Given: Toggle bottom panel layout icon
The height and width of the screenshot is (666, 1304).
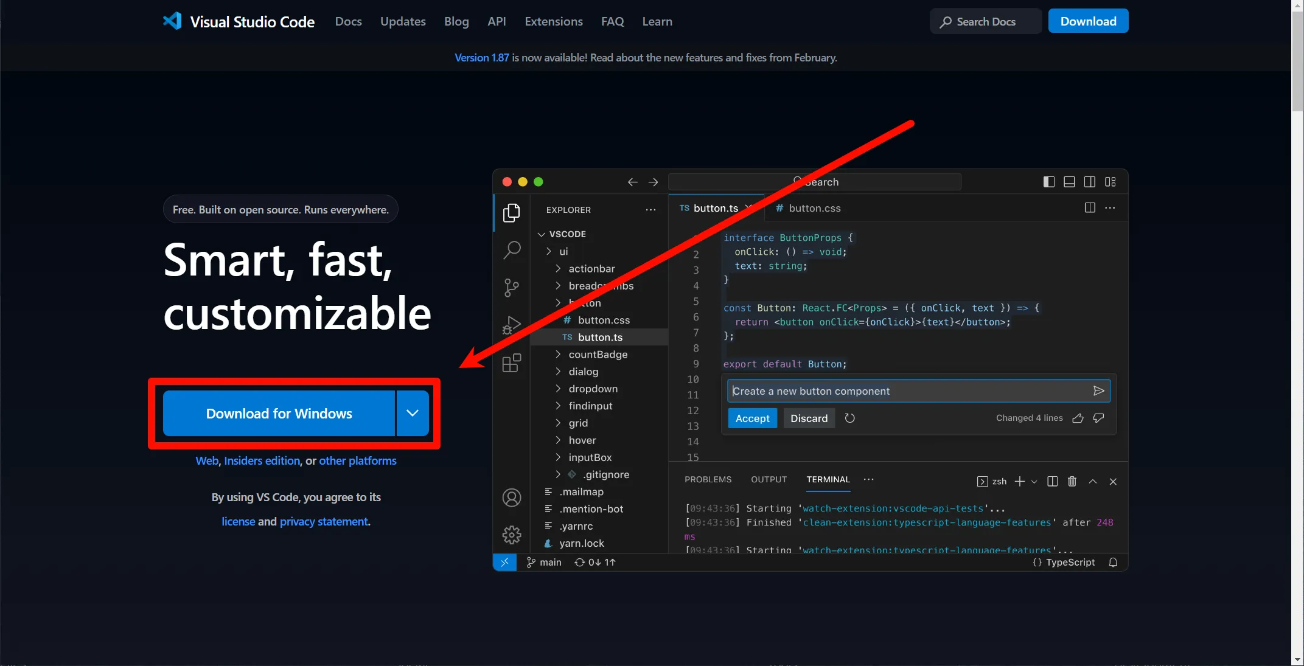Looking at the screenshot, I should tap(1069, 182).
